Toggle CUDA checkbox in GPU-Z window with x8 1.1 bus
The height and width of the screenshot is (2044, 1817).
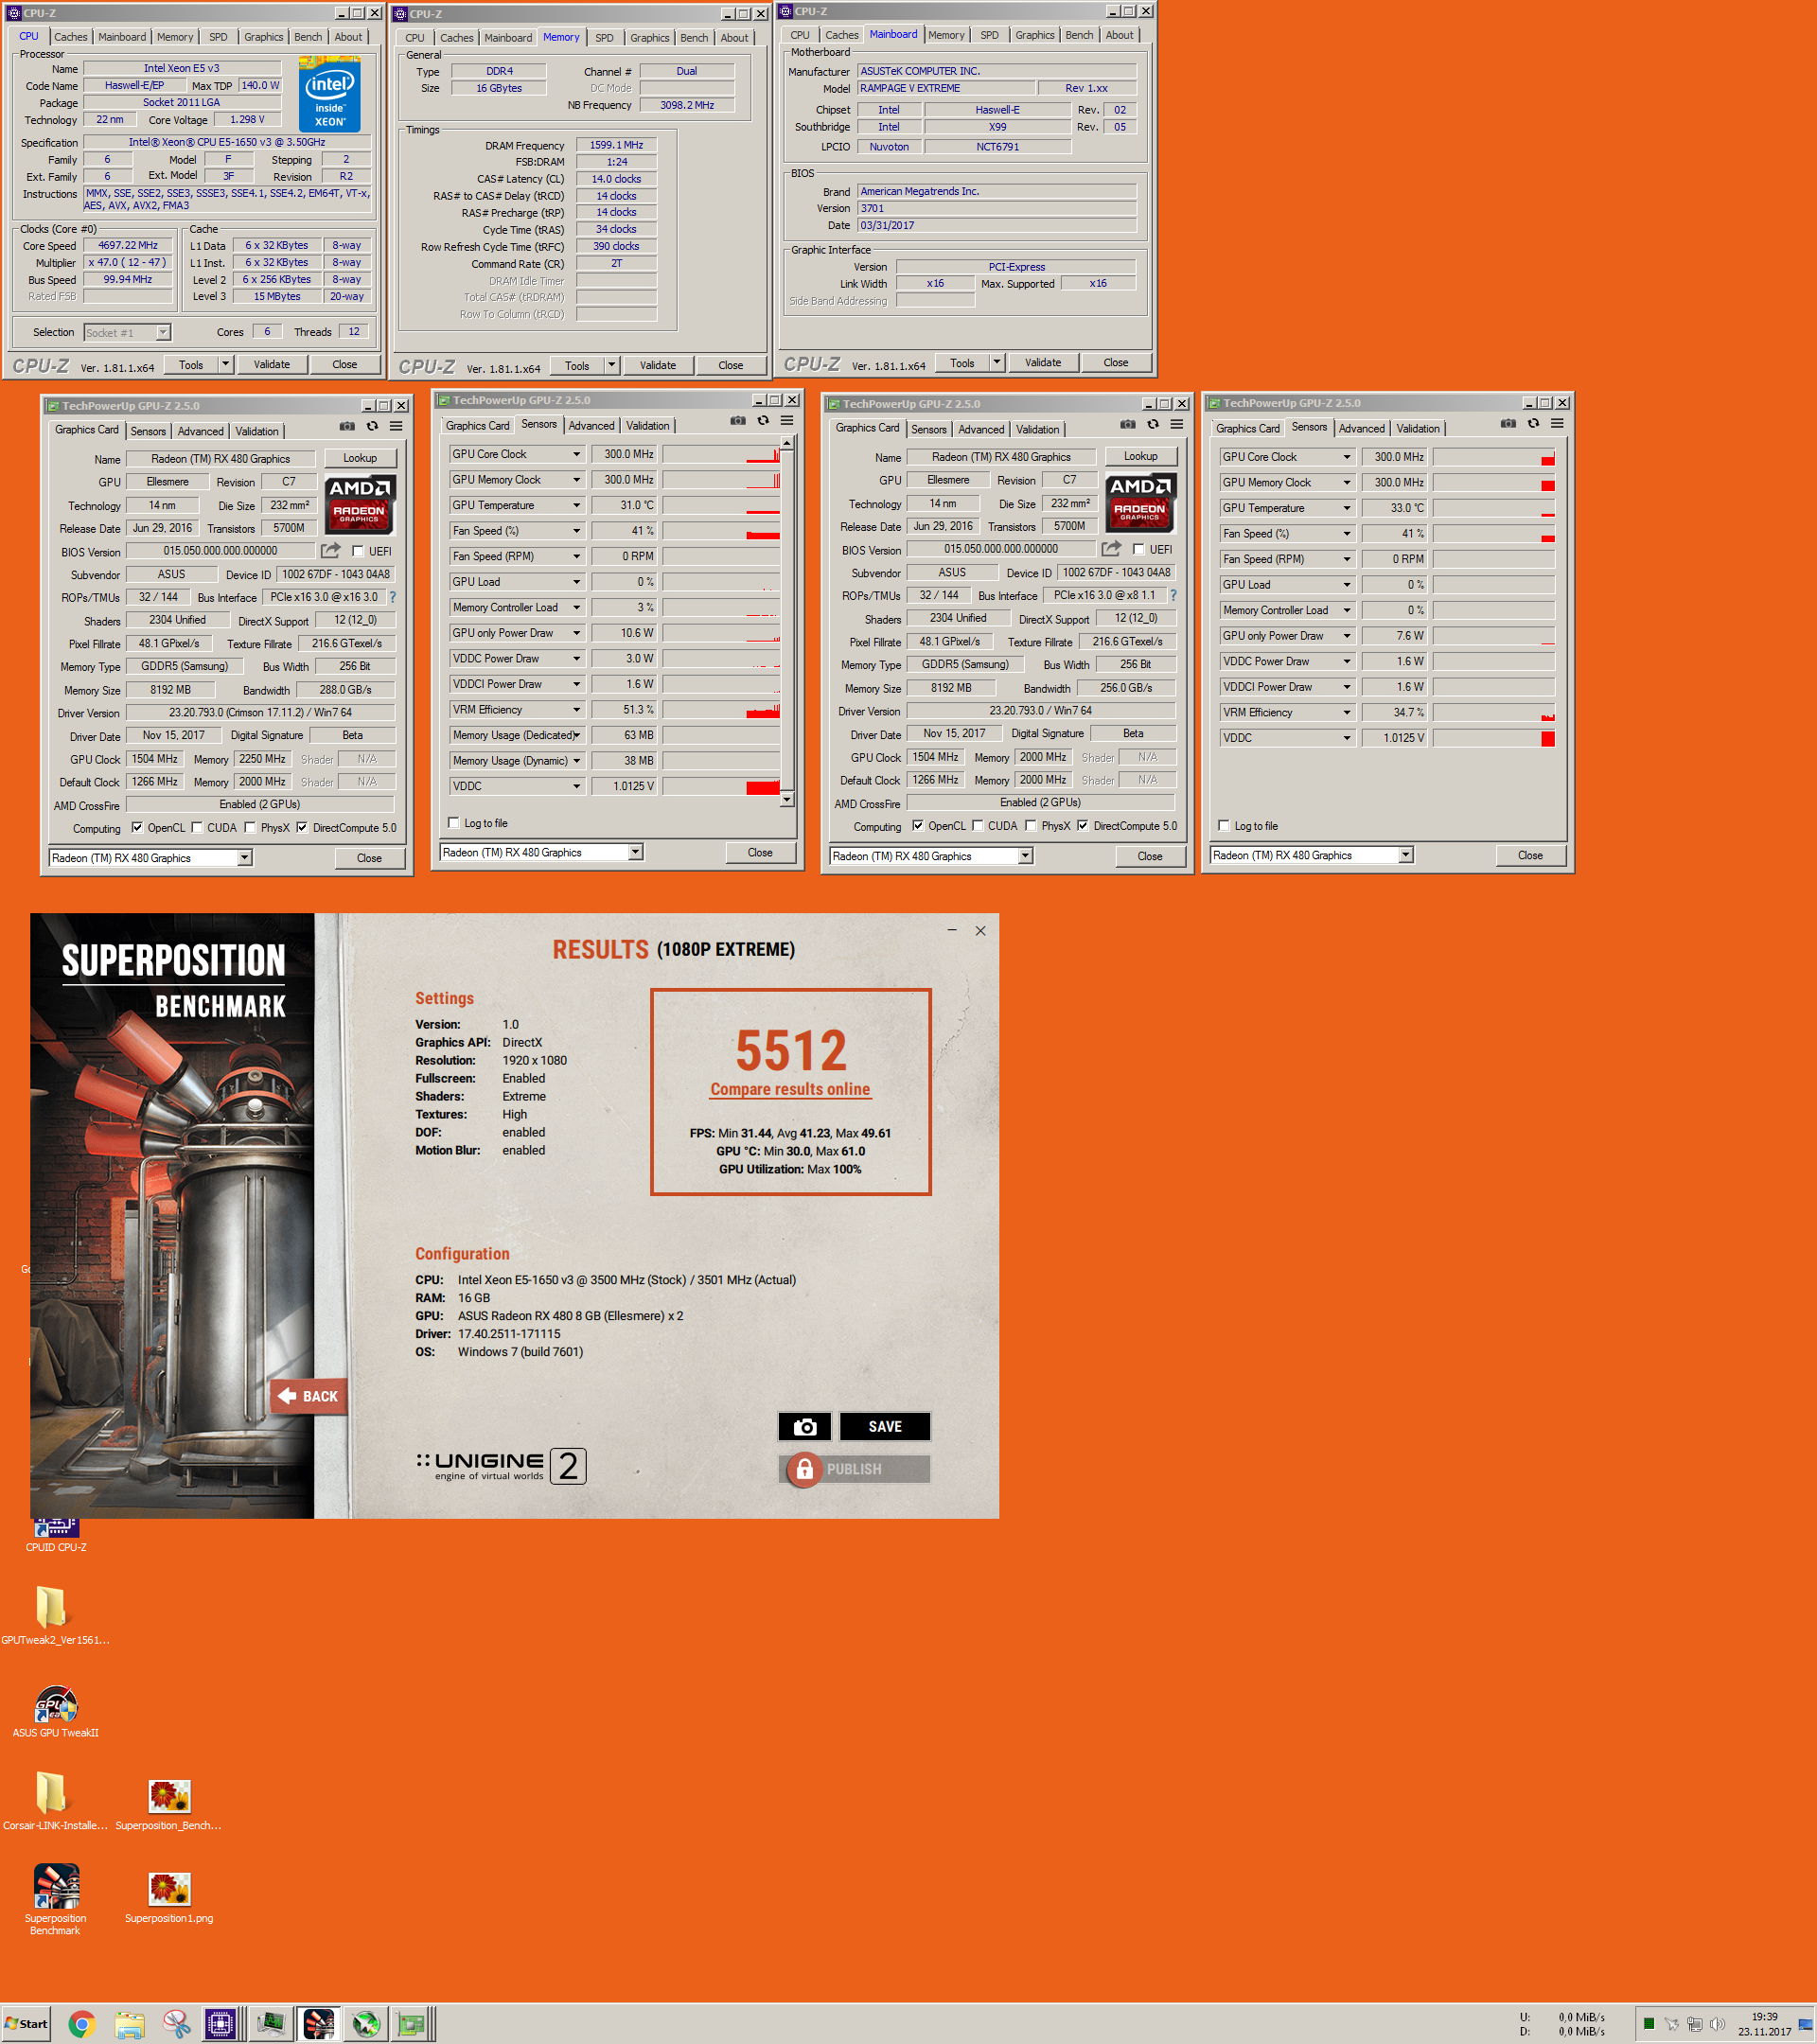(978, 826)
